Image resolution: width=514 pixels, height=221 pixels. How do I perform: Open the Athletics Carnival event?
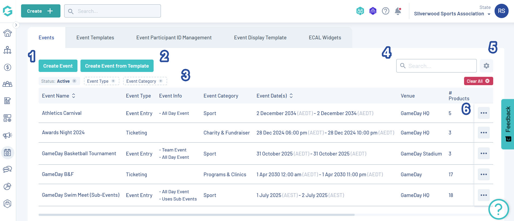tap(62, 113)
